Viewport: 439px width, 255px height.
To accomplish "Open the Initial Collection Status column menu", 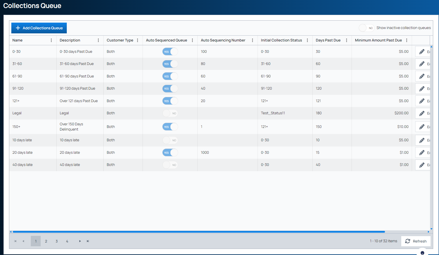I will (307, 40).
